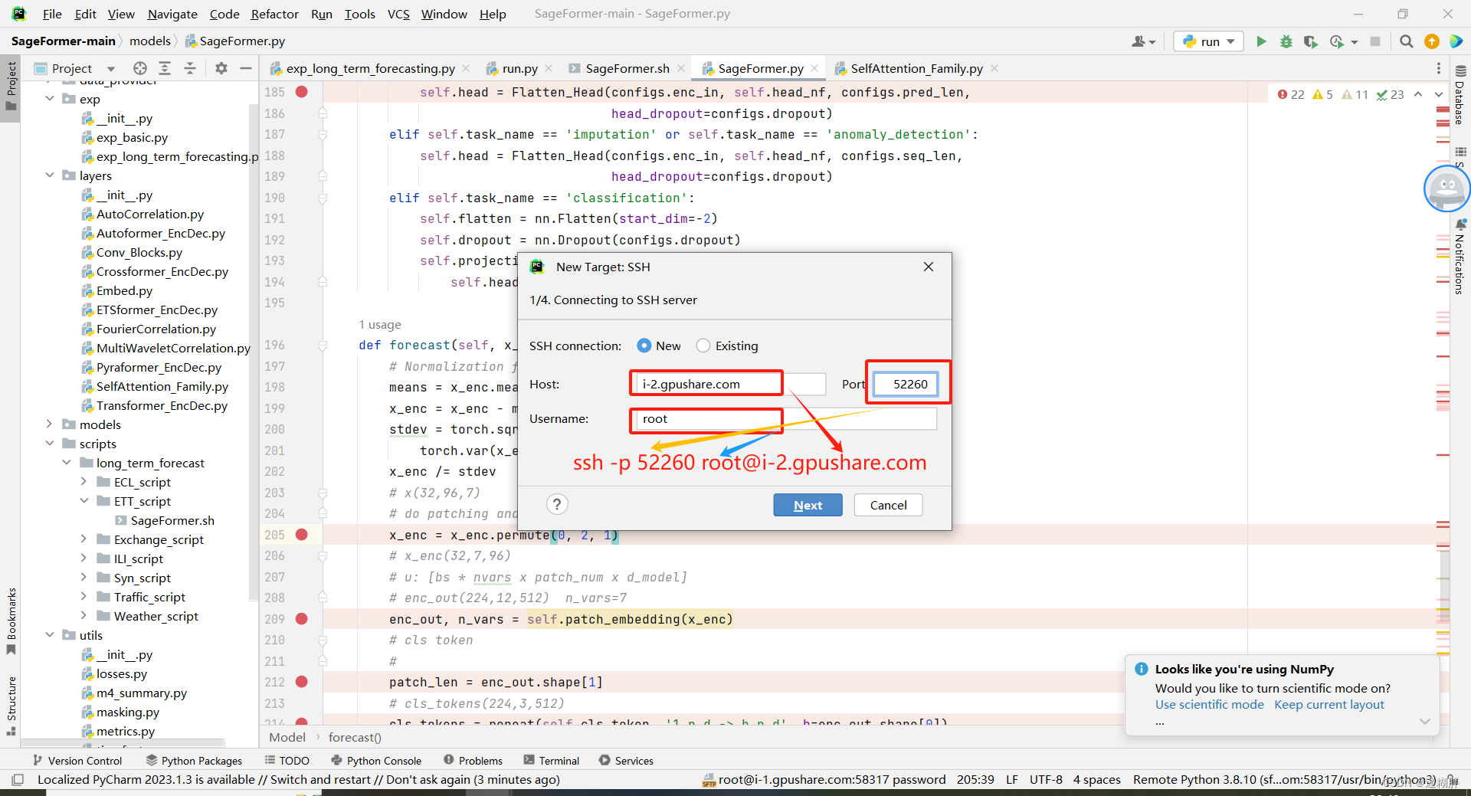Hide the Project panel with minus icon
Screen dimensions: 1471x796
click(246, 68)
